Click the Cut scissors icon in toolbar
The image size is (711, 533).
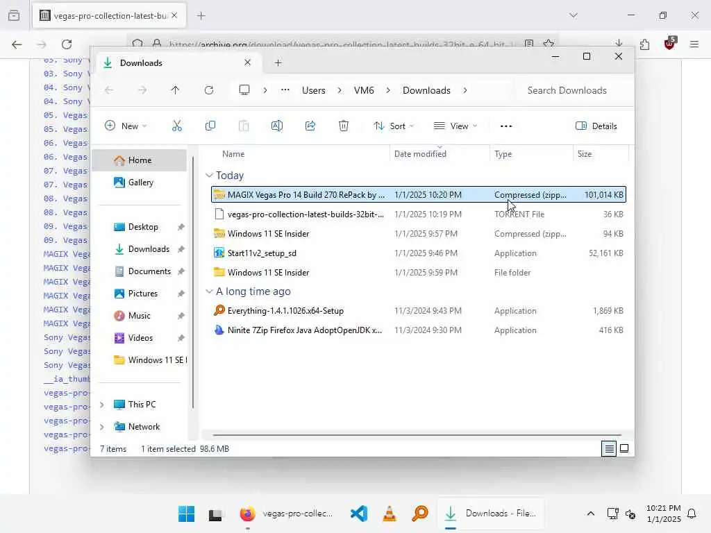pyautogui.click(x=177, y=126)
